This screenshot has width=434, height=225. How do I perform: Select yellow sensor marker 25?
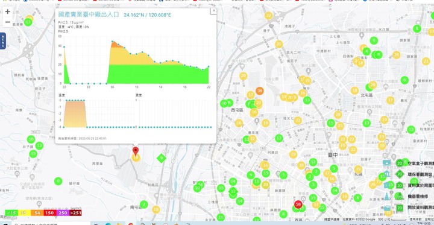(x=278, y=44)
